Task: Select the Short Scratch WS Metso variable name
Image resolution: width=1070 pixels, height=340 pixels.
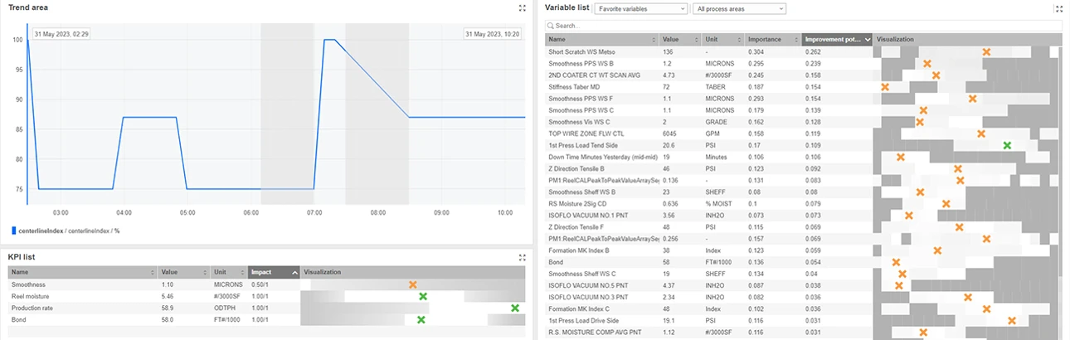Action: pos(581,51)
